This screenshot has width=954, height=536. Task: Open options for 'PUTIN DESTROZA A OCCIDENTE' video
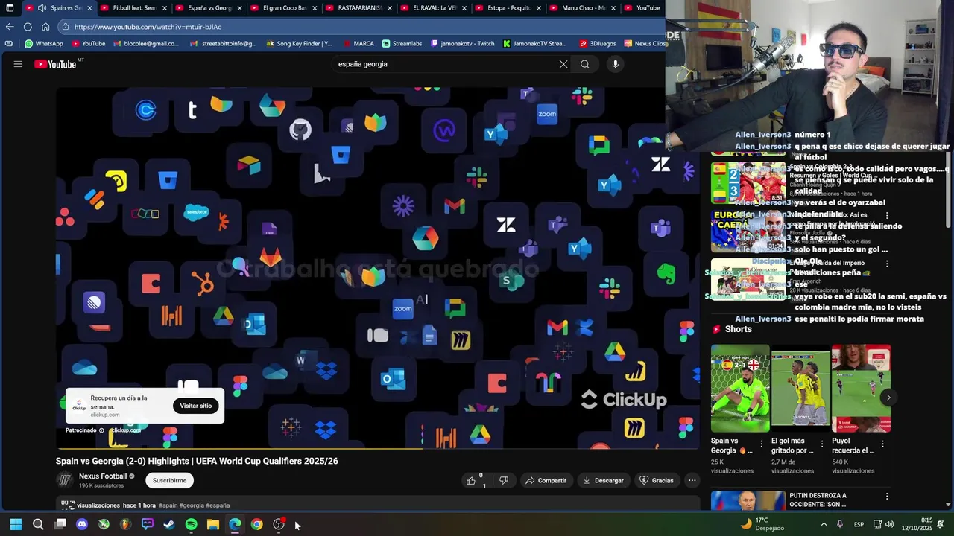887,497
